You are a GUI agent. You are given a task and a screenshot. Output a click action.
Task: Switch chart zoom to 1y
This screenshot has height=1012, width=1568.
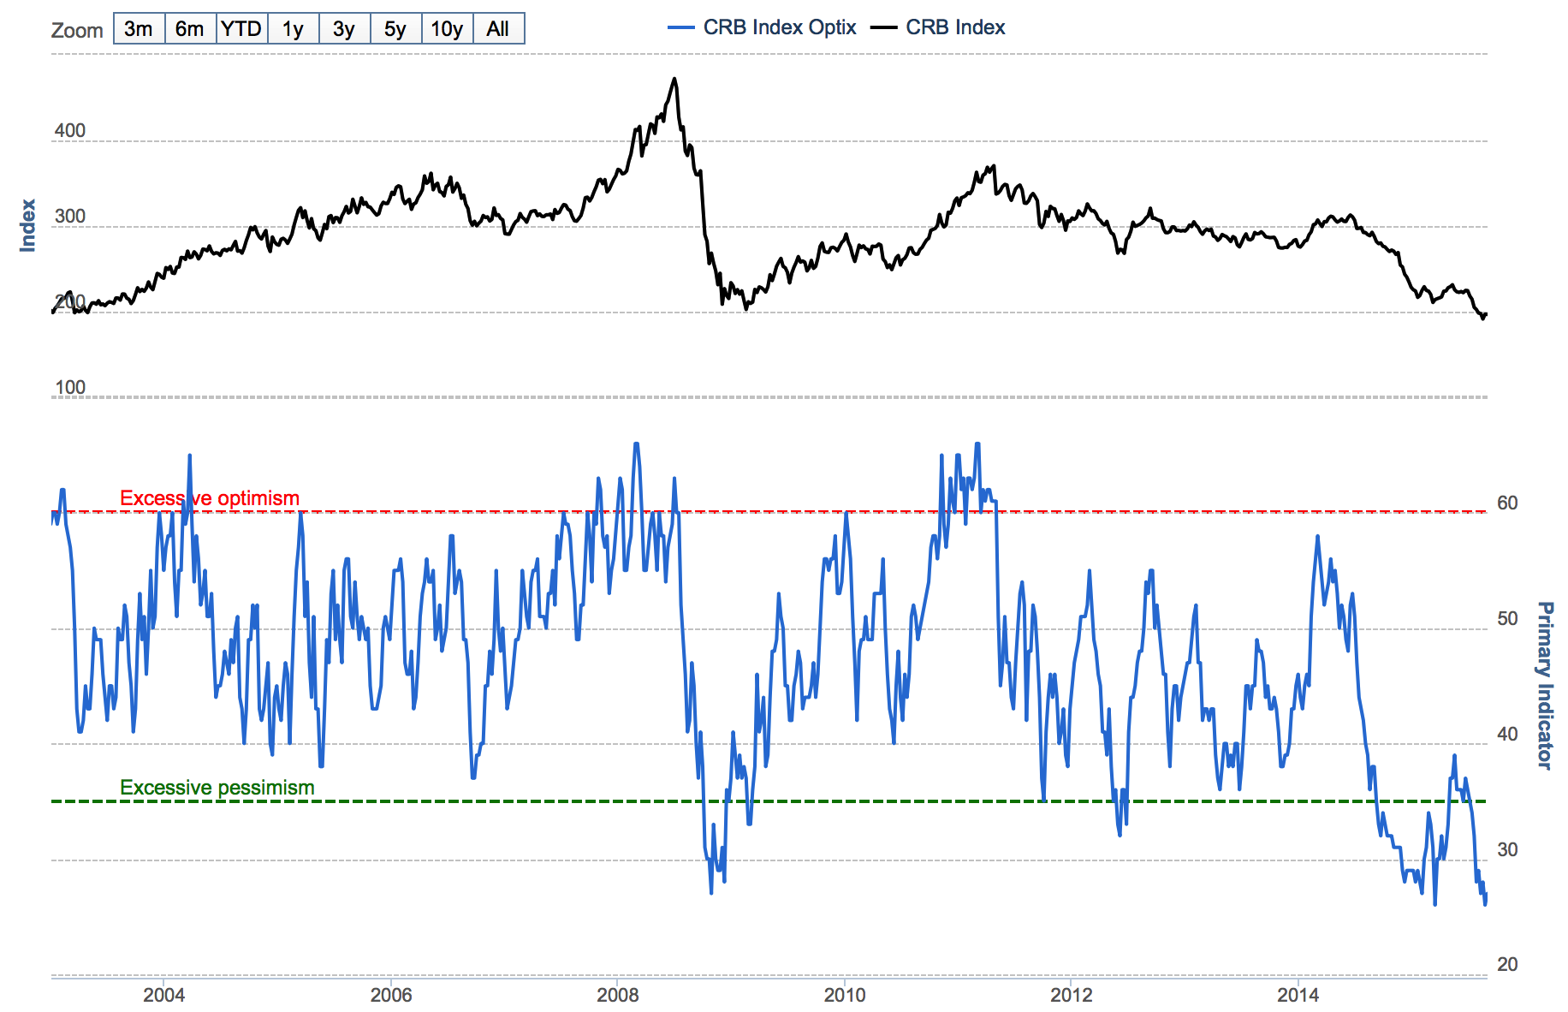coord(293,29)
